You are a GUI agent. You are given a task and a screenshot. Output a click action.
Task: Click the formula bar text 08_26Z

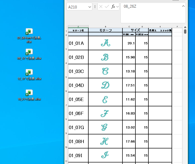coord(130,6)
